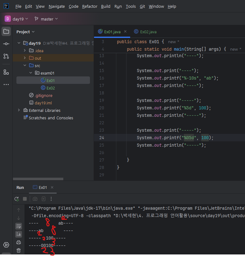
Task: Open the Pull Requests tool window
Action: coord(6,56)
